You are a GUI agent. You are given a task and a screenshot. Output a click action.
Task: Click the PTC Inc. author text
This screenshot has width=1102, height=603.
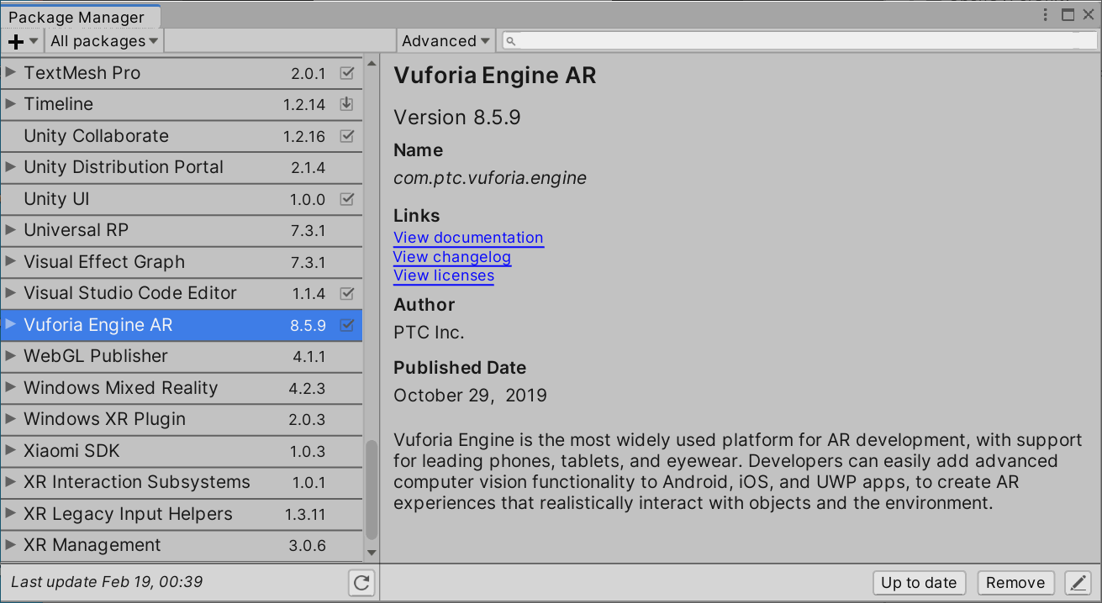[429, 333]
